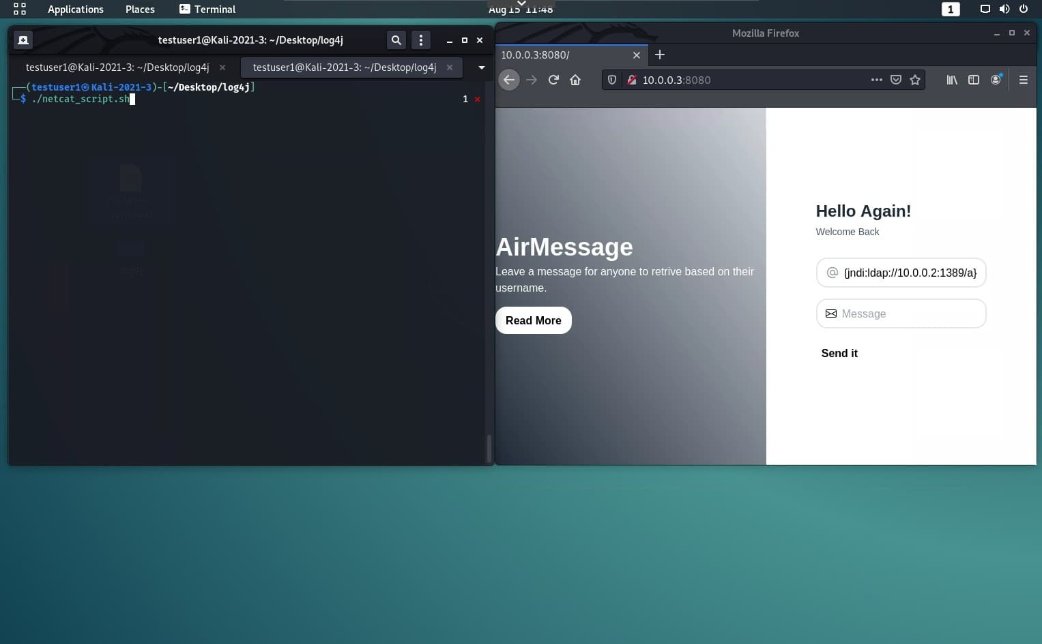The height and width of the screenshot is (644, 1042).
Task: Click the Terminal scrollbar handle
Action: tap(489, 448)
